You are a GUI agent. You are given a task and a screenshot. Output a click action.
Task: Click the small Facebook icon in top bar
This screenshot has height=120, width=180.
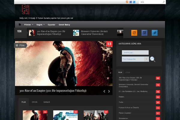pyautogui.click(x=130, y=2)
